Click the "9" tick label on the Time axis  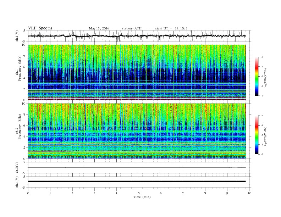227,193
